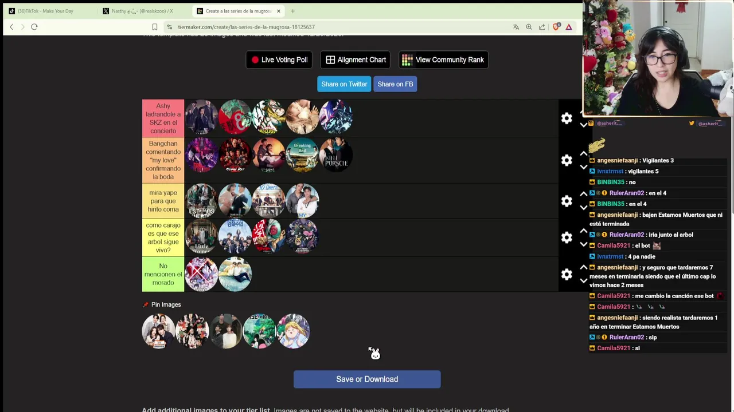The image size is (734, 412).
Task: Select the red-crossed poster in No mencionen tier
Action: (201, 274)
